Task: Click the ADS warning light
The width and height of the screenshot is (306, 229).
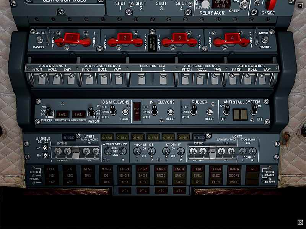Action: 70,176
